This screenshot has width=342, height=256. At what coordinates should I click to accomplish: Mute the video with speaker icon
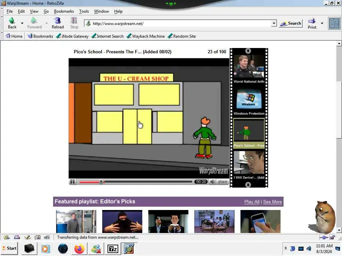click(212, 182)
